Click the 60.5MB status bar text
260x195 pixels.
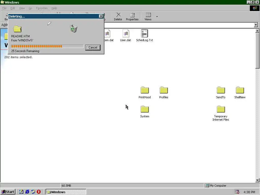(66, 186)
